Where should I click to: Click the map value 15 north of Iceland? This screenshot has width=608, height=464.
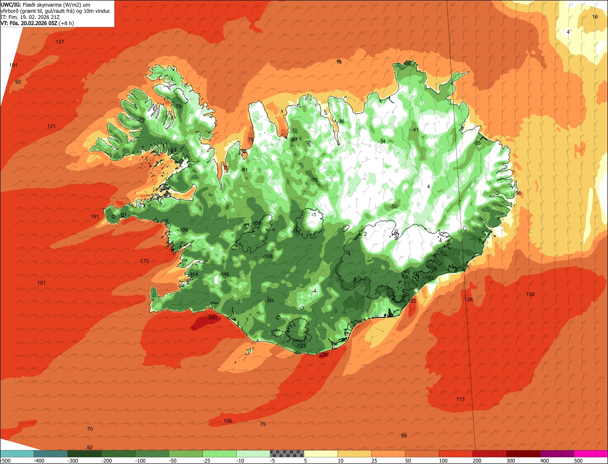click(x=339, y=62)
